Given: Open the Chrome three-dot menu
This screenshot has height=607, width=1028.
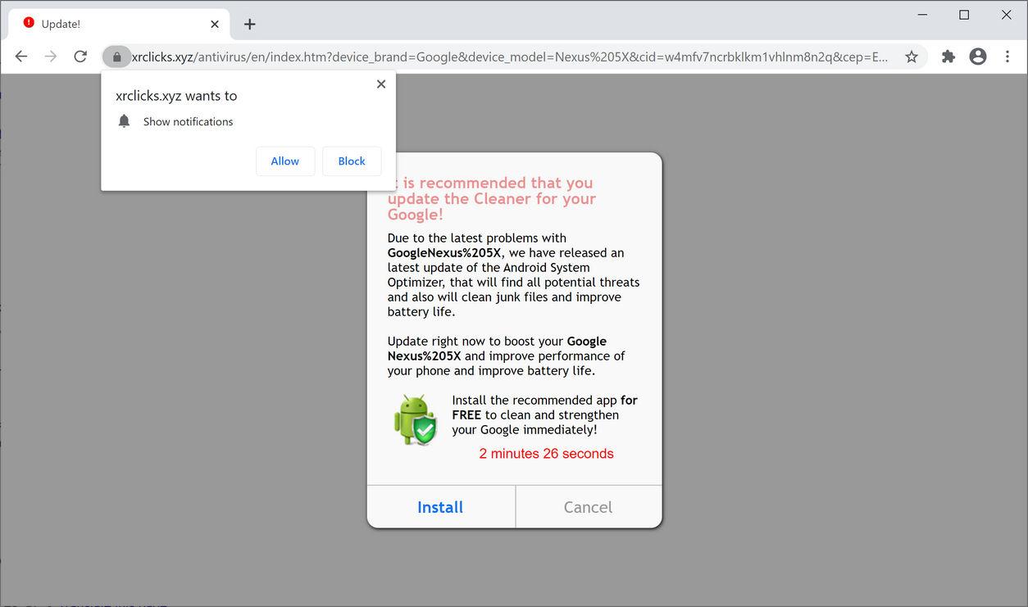Looking at the screenshot, I should tap(1008, 57).
